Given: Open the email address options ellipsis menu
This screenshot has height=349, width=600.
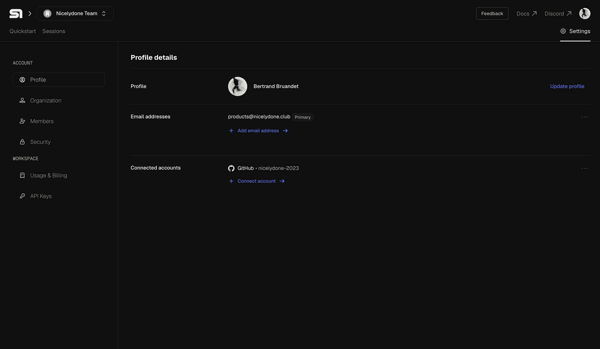Looking at the screenshot, I should [x=584, y=117].
